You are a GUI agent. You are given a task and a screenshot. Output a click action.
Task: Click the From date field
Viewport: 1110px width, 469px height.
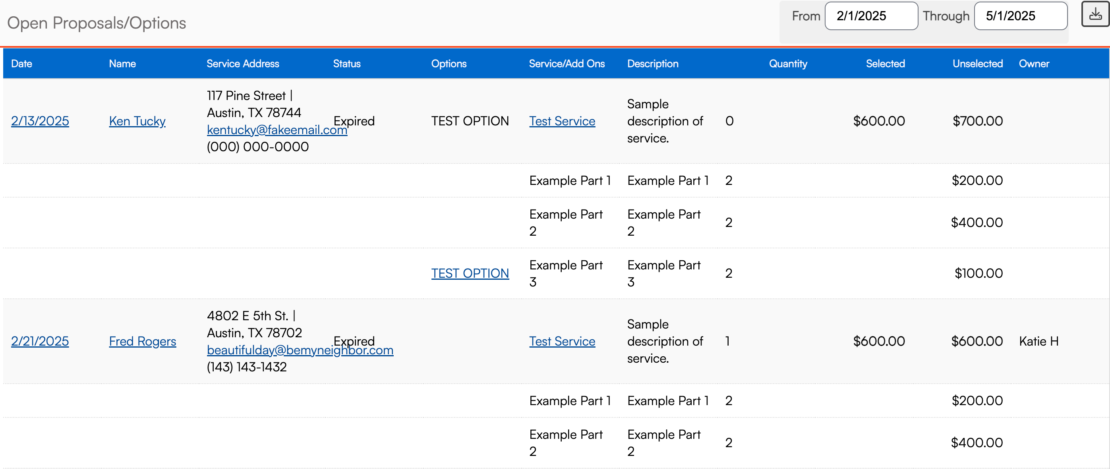click(x=871, y=16)
